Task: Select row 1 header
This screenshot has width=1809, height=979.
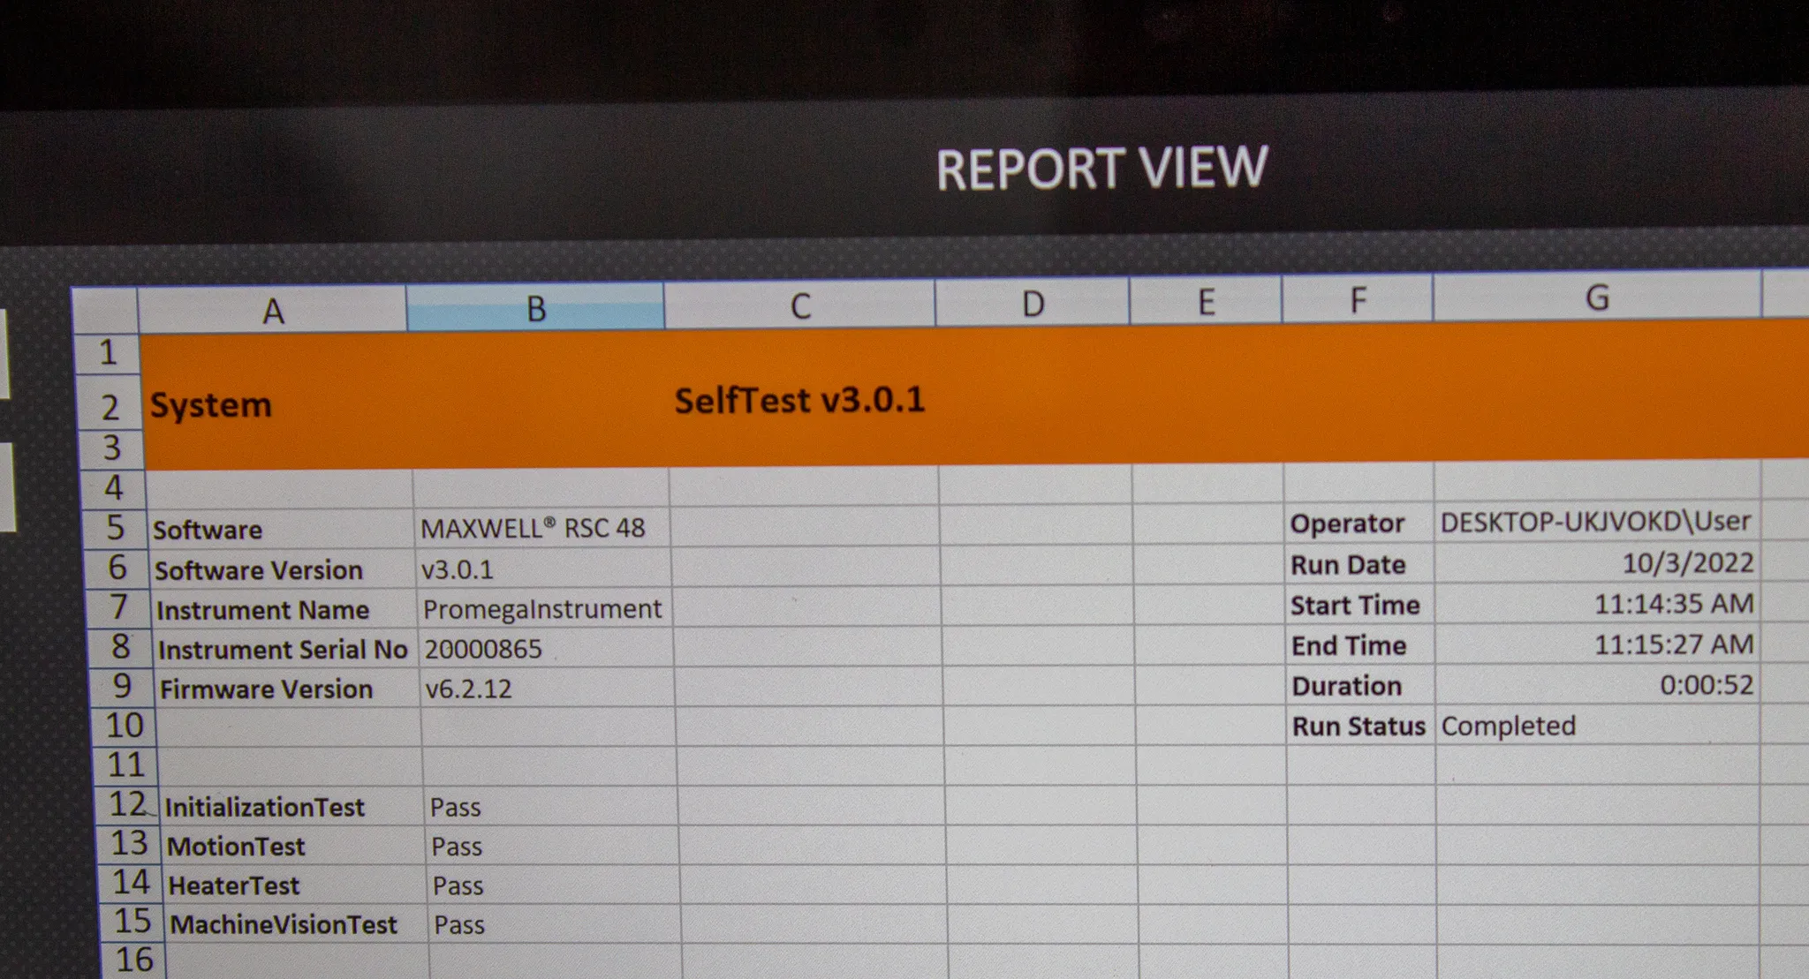Action: pyautogui.click(x=108, y=353)
